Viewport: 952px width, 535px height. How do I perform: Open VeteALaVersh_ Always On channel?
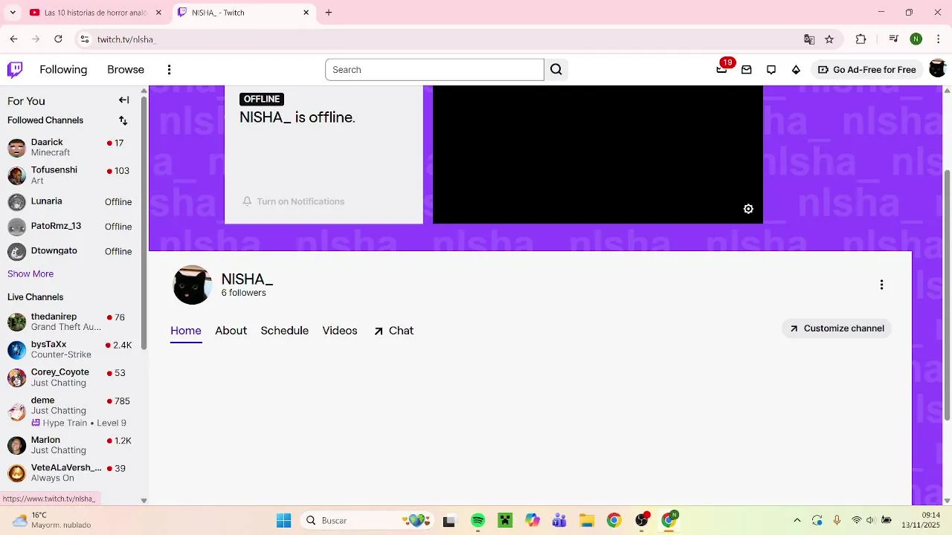70,473
